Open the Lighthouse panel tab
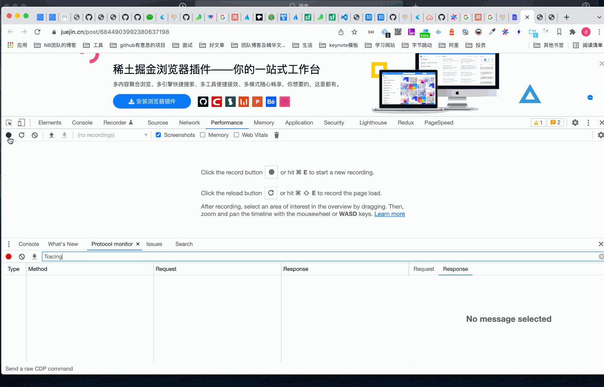This screenshot has height=387, width=604. pyautogui.click(x=373, y=123)
